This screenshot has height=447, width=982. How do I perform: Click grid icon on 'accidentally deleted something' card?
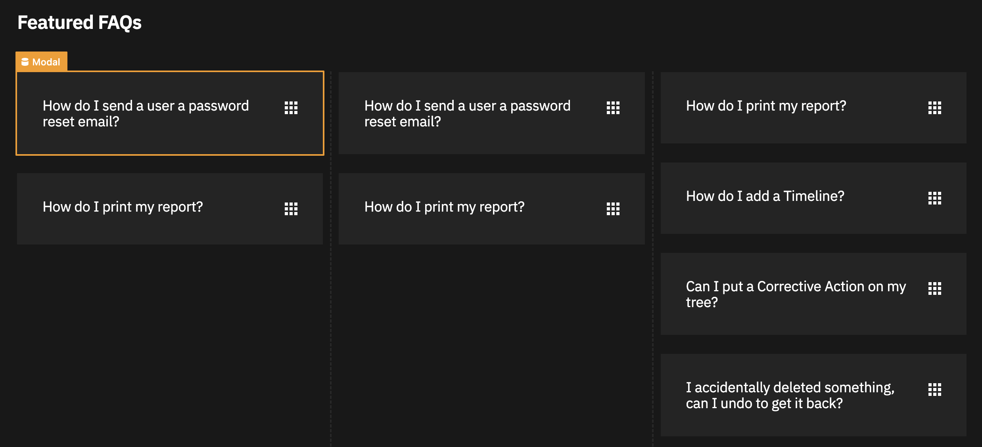click(x=934, y=389)
